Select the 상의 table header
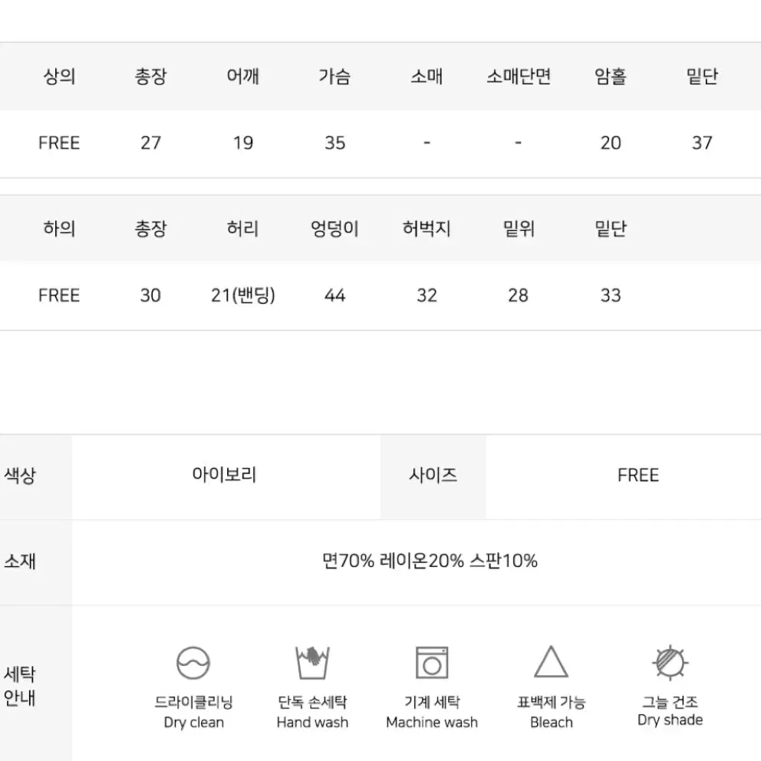 point(59,76)
